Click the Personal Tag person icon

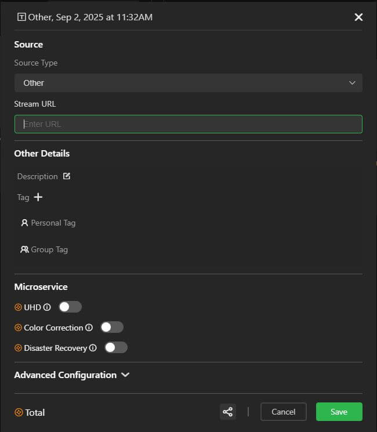(x=24, y=223)
